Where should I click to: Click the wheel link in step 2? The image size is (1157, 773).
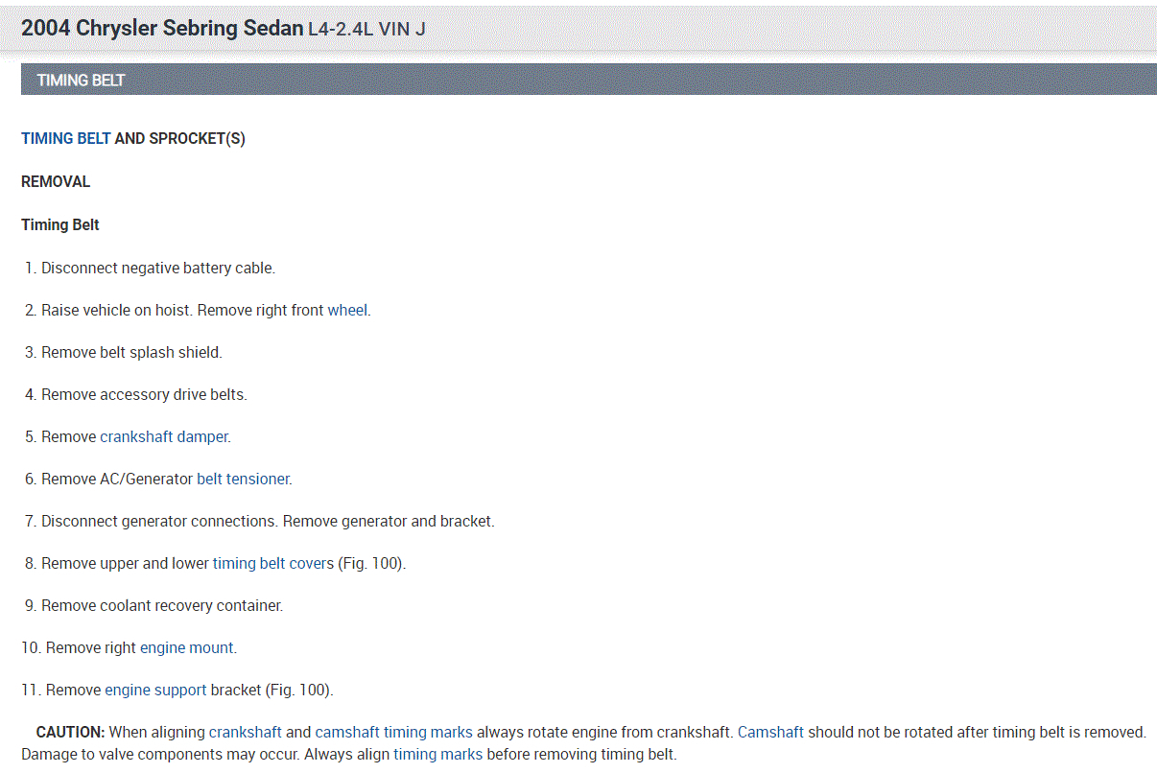click(x=347, y=310)
